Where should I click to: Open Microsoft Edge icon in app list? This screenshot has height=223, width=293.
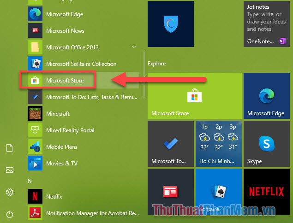35,14
